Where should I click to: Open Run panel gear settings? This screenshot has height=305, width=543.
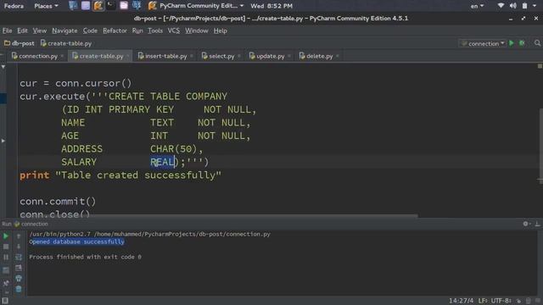tap(526, 224)
